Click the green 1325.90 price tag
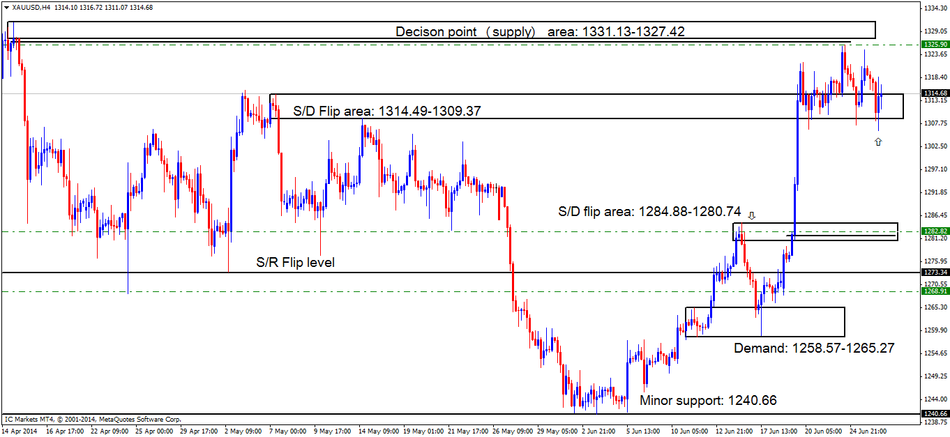The image size is (950, 437). (934, 44)
